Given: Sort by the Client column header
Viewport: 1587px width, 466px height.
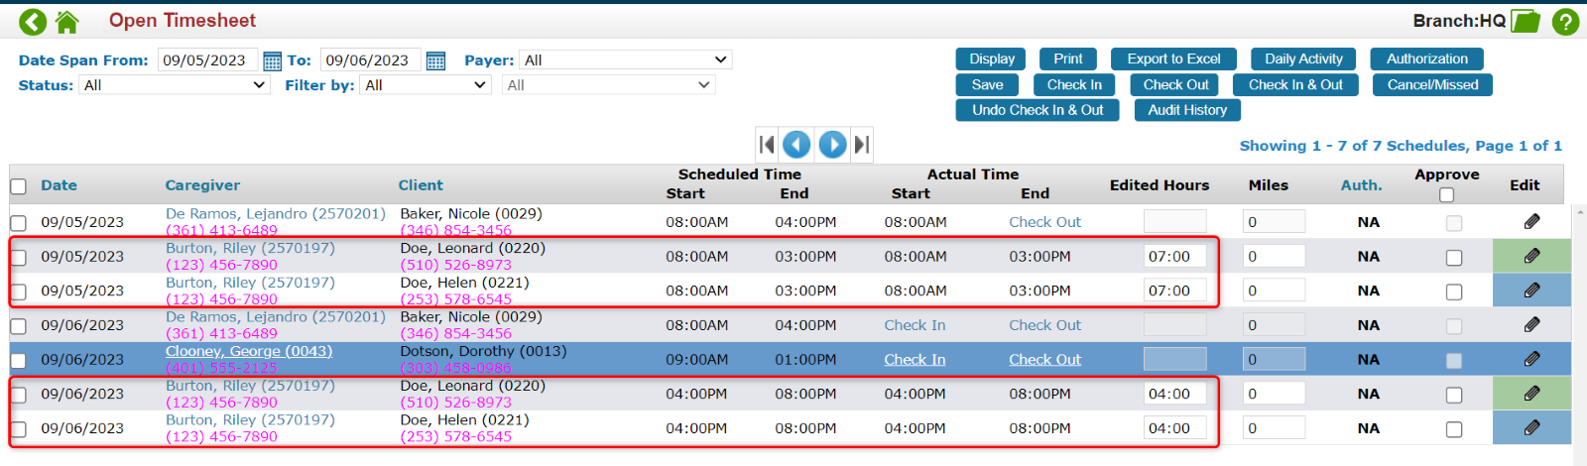Looking at the screenshot, I should (421, 185).
